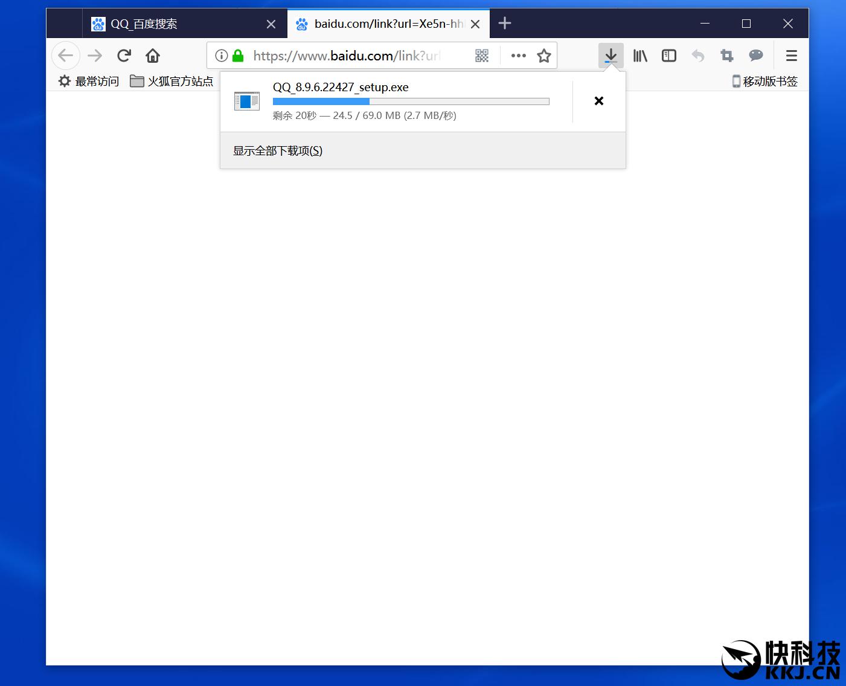Screen dimensions: 846x686
Task: Open the hamburger application menu
Action: tap(792, 56)
